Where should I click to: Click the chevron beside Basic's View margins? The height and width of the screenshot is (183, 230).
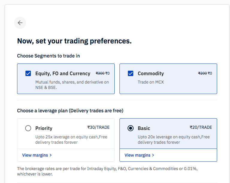153,155
